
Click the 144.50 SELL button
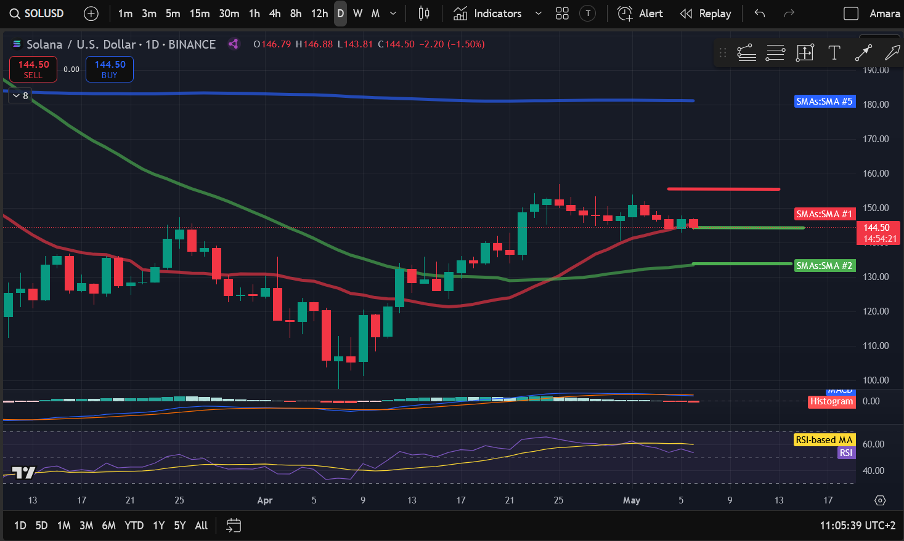[33, 69]
